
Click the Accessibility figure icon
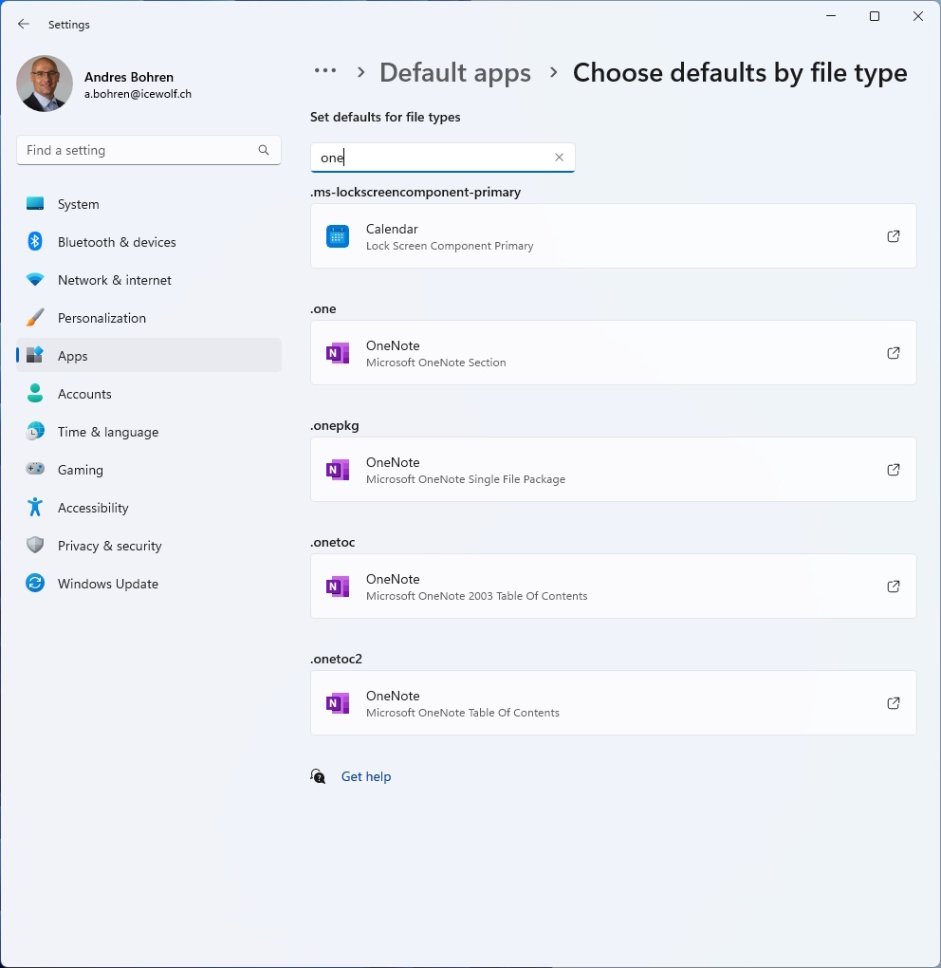coord(35,507)
